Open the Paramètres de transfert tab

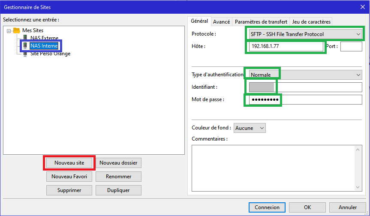[x=261, y=22]
